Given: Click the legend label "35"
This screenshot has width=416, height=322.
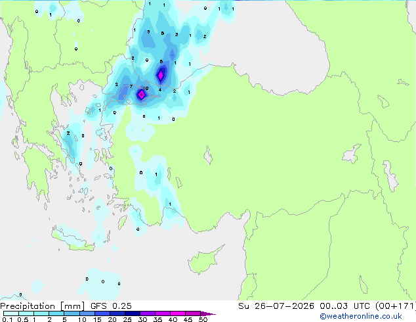Looking at the screenshot, I should point(157,319).
